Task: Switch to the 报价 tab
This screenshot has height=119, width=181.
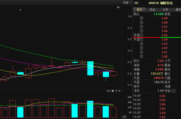Action: click(x=139, y=10)
